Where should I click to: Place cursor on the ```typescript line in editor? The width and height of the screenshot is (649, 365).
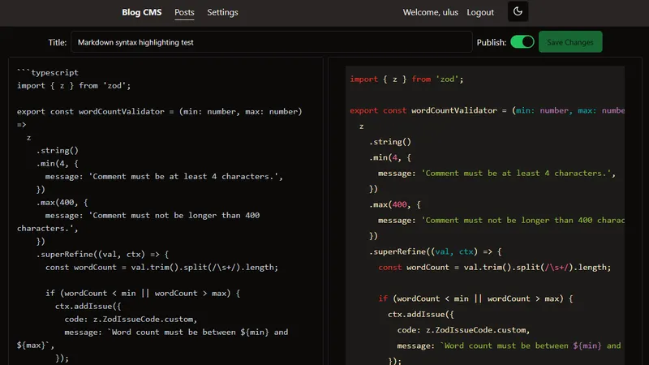click(48, 72)
